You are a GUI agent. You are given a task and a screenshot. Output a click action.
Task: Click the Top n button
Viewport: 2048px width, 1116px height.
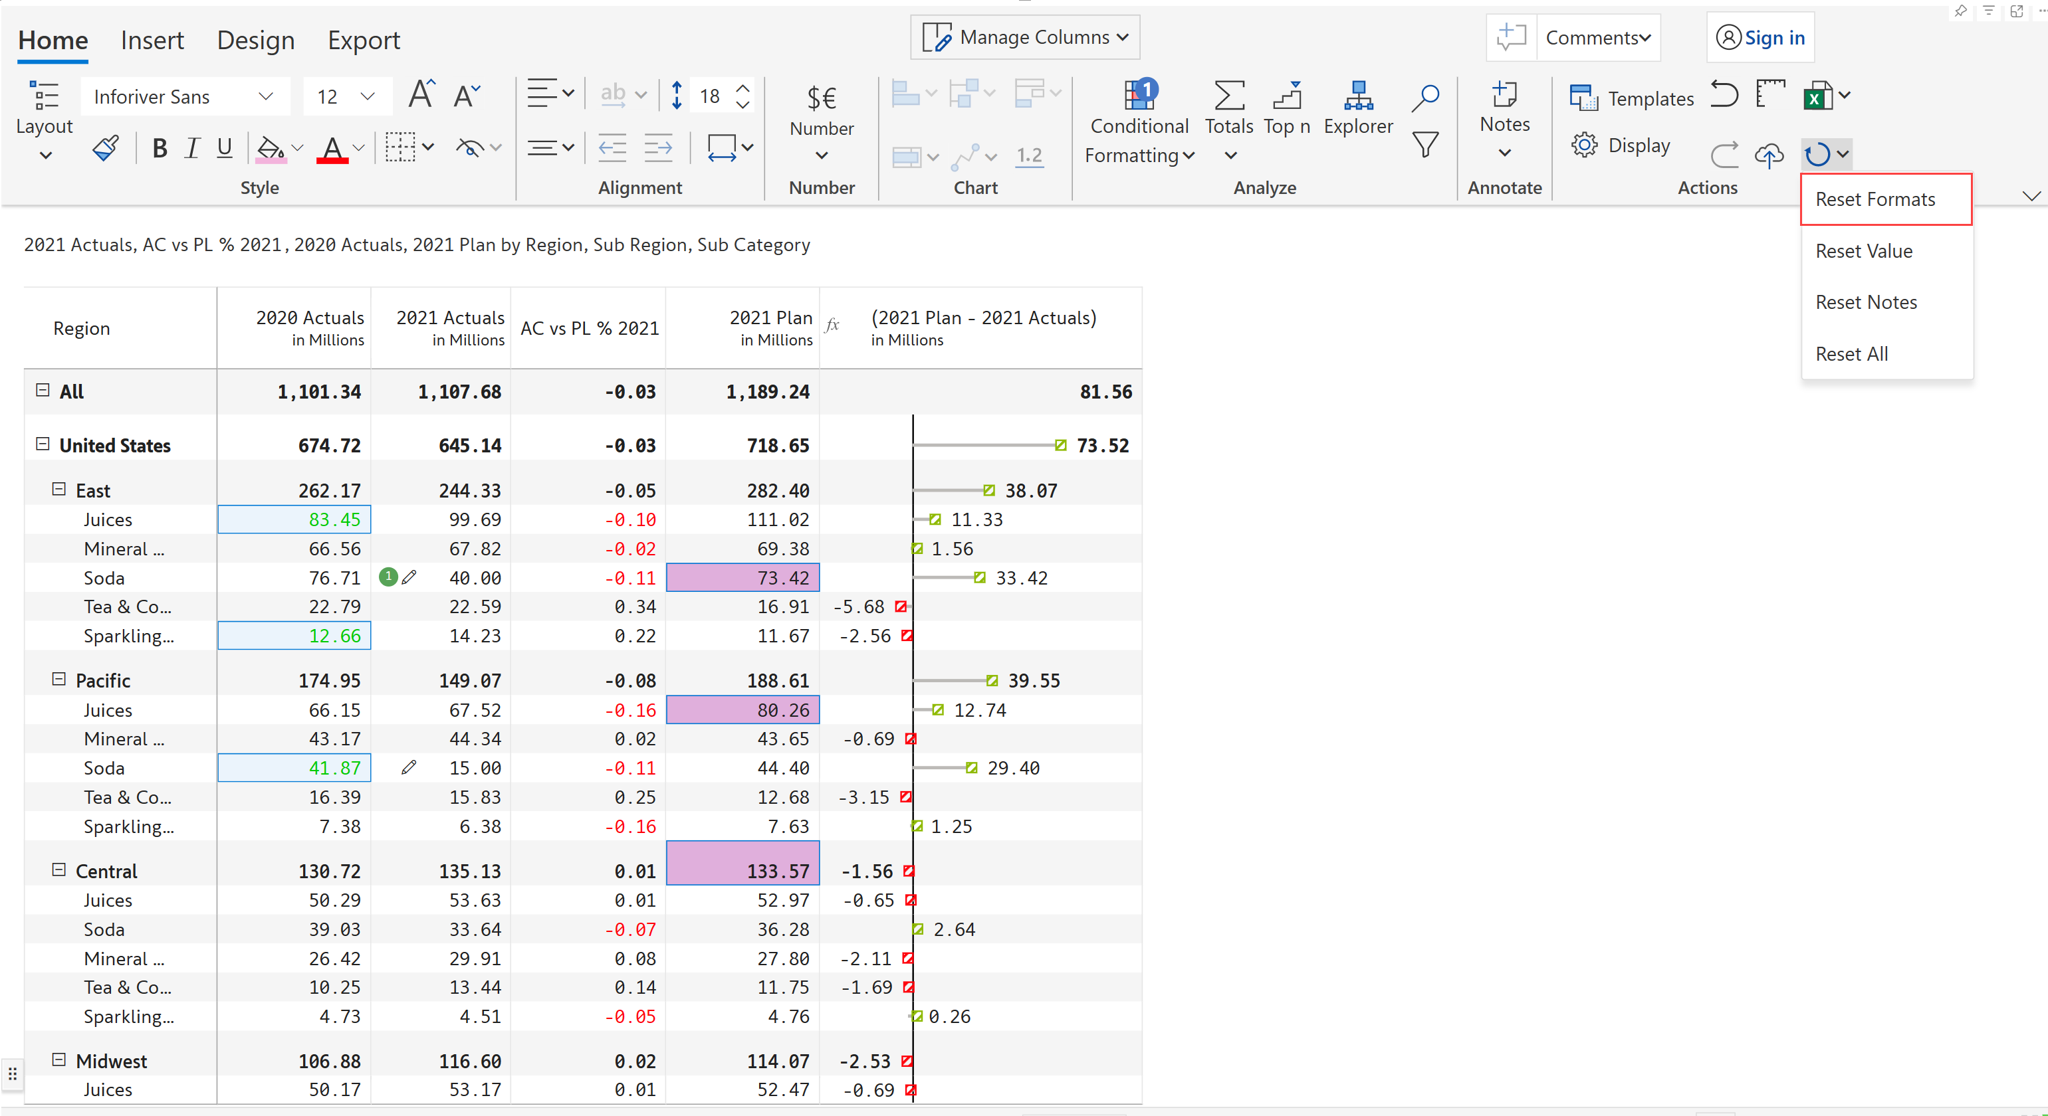pos(1287,109)
